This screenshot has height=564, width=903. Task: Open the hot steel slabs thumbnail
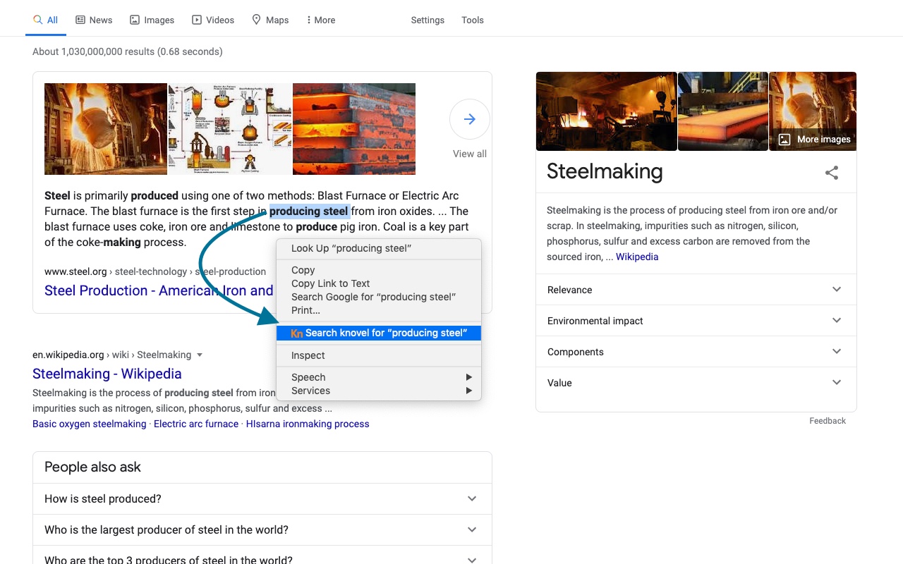pyautogui.click(x=354, y=129)
